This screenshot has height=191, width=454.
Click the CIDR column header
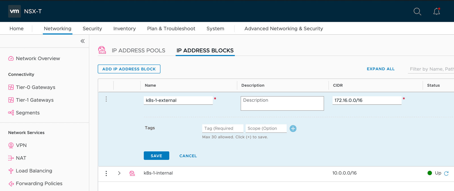[x=338, y=85]
